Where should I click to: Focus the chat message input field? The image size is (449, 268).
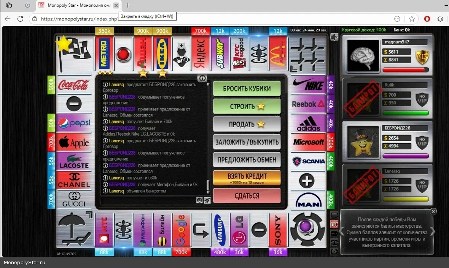pyautogui.click(x=148, y=200)
